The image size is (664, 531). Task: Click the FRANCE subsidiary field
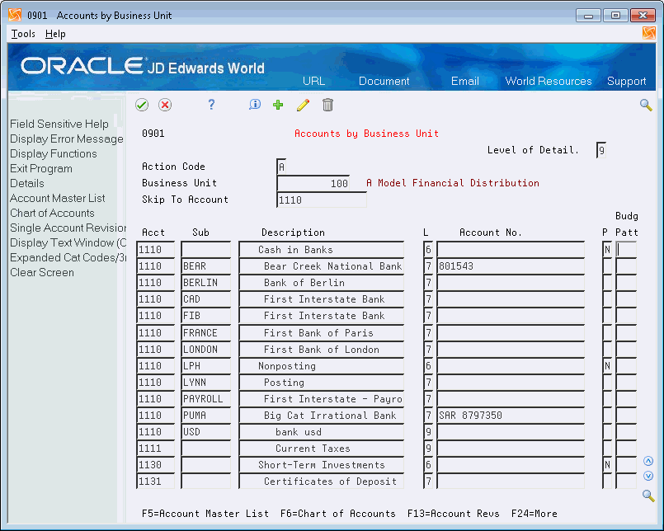point(206,333)
